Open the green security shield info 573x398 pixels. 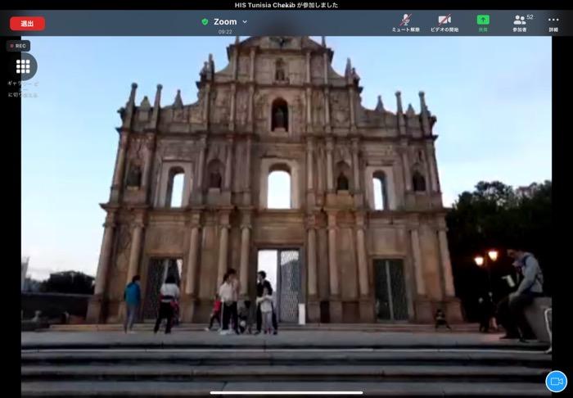(205, 21)
